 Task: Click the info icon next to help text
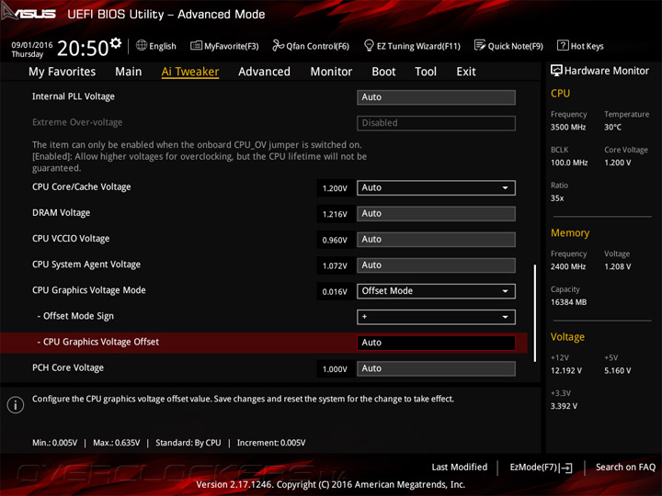pyautogui.click(x=16, y=405)
